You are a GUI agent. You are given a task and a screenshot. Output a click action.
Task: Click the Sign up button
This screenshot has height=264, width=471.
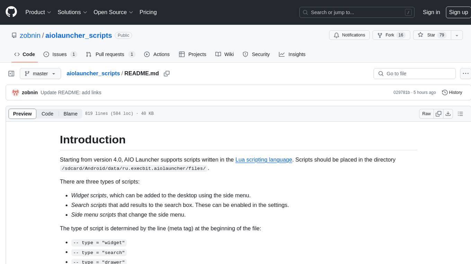(x=458, y=12)
